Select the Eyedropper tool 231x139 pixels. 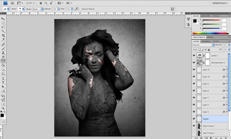(x=3, y=40)
